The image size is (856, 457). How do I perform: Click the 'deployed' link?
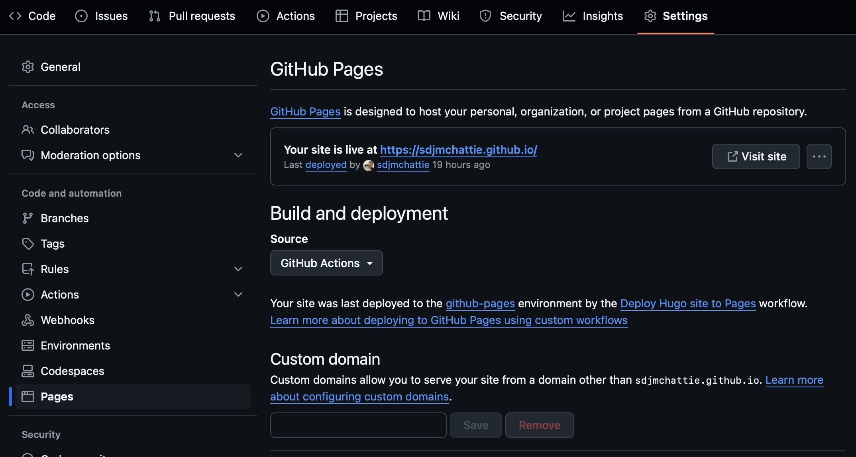326,165
